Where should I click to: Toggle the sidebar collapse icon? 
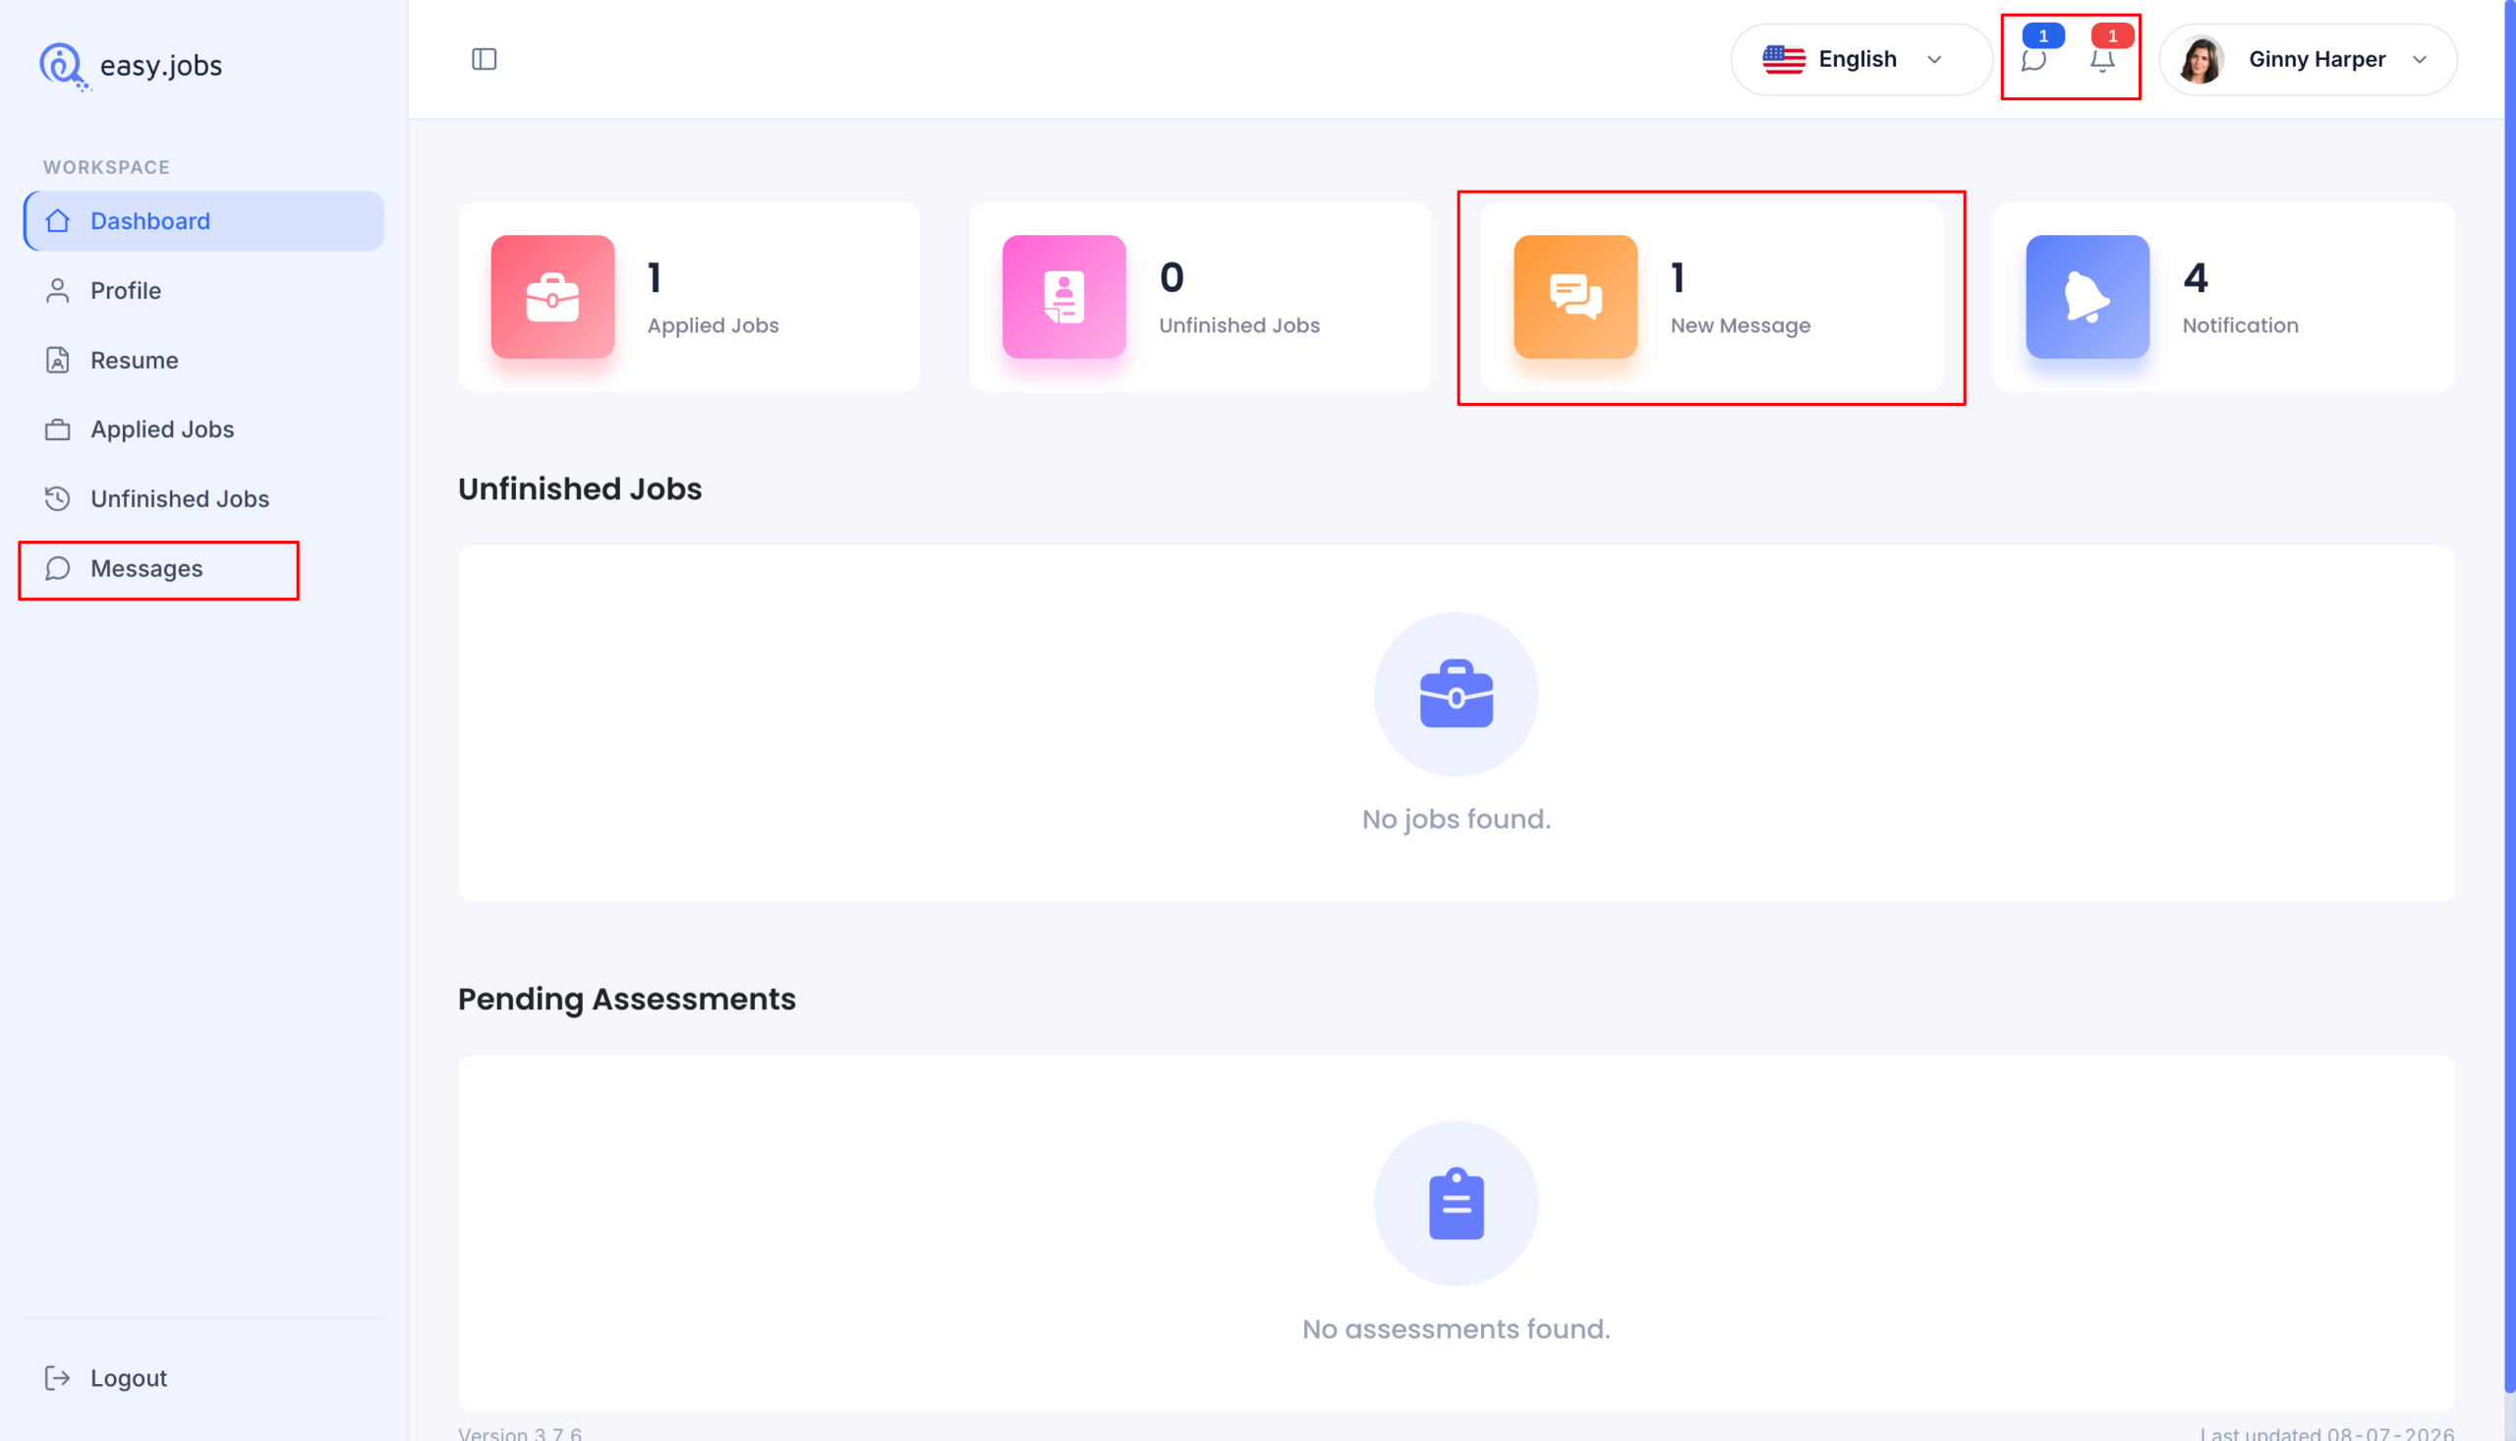[484, 59]
